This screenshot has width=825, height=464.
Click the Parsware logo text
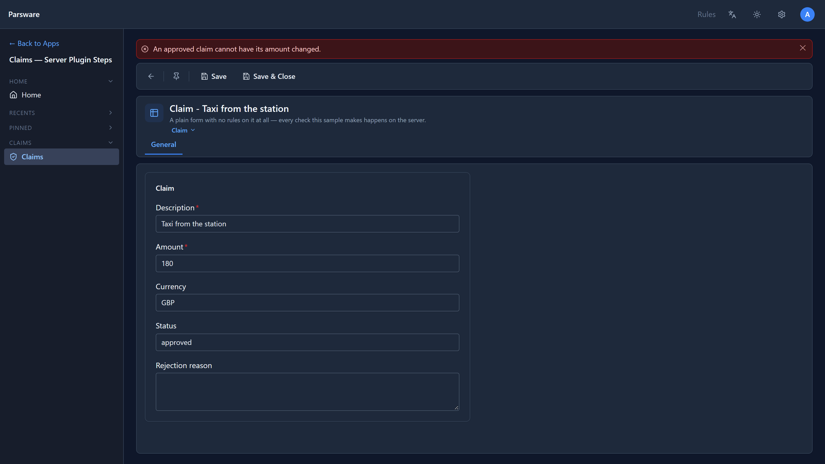pos(24,14)
